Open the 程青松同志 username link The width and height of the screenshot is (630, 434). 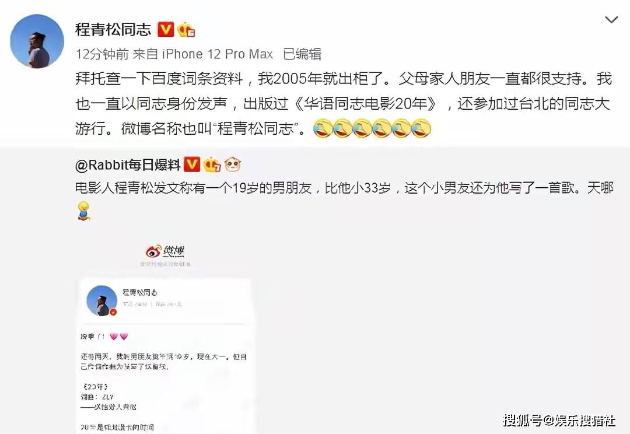click(113, 29)
